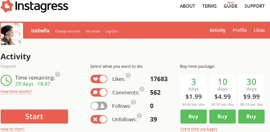The height and width of the screenshot is (132, 270).
Task: Click question mark icon next to Follows
Action: coord(133,102)
